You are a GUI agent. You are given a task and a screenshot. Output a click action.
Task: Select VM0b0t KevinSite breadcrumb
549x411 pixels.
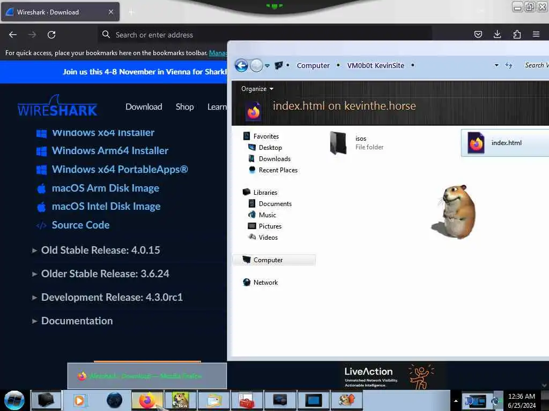pyautogui.click(x=375, y=65)
